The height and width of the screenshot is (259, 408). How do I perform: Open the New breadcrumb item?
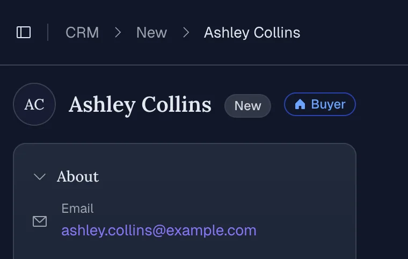coord(151,33)
